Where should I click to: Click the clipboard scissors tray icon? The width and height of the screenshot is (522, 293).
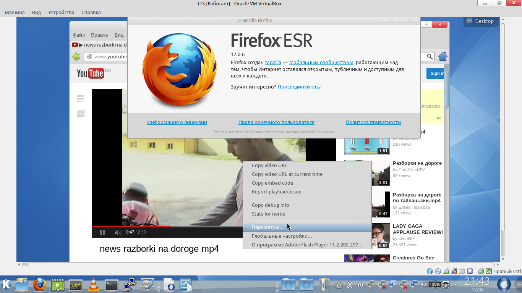pyautogui.click(x=349, y=285)
